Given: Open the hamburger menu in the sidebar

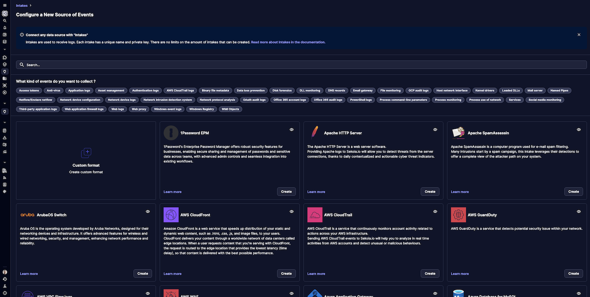Looking at the screenshot, I should (5, 6).
